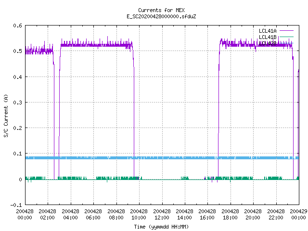
Task: Click the 0 y-axis tick label
Action: pyautogui.click(x=20, y=180)
